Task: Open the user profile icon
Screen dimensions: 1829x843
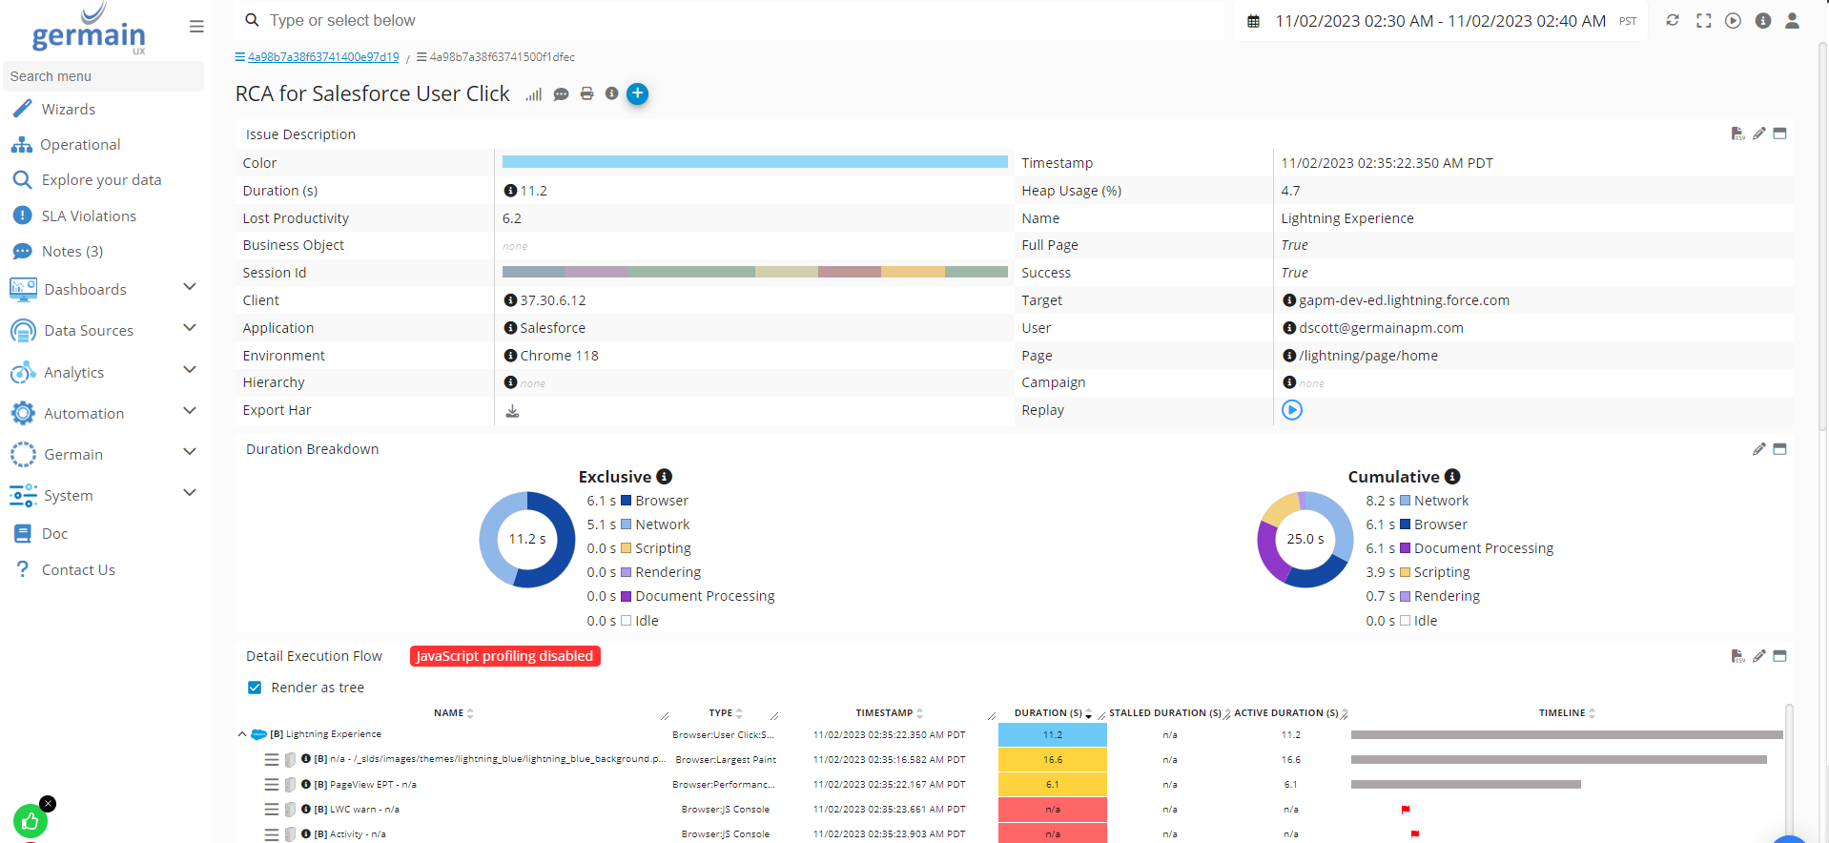Action: click(1792, 20)
